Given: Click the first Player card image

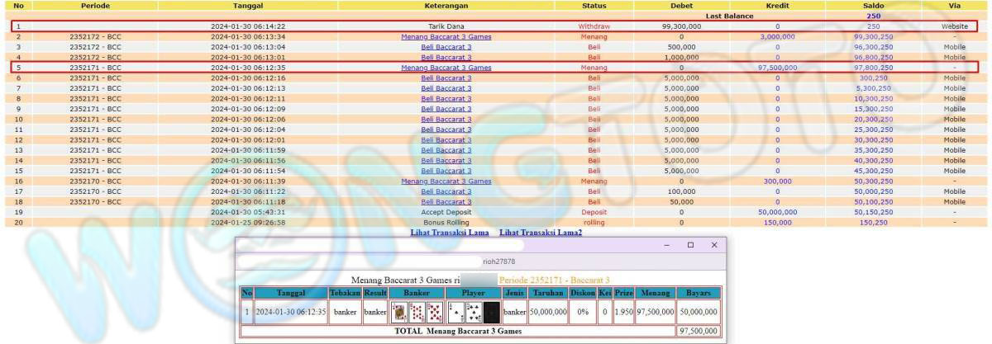Looking at the screenshot, I should point(455,313).
